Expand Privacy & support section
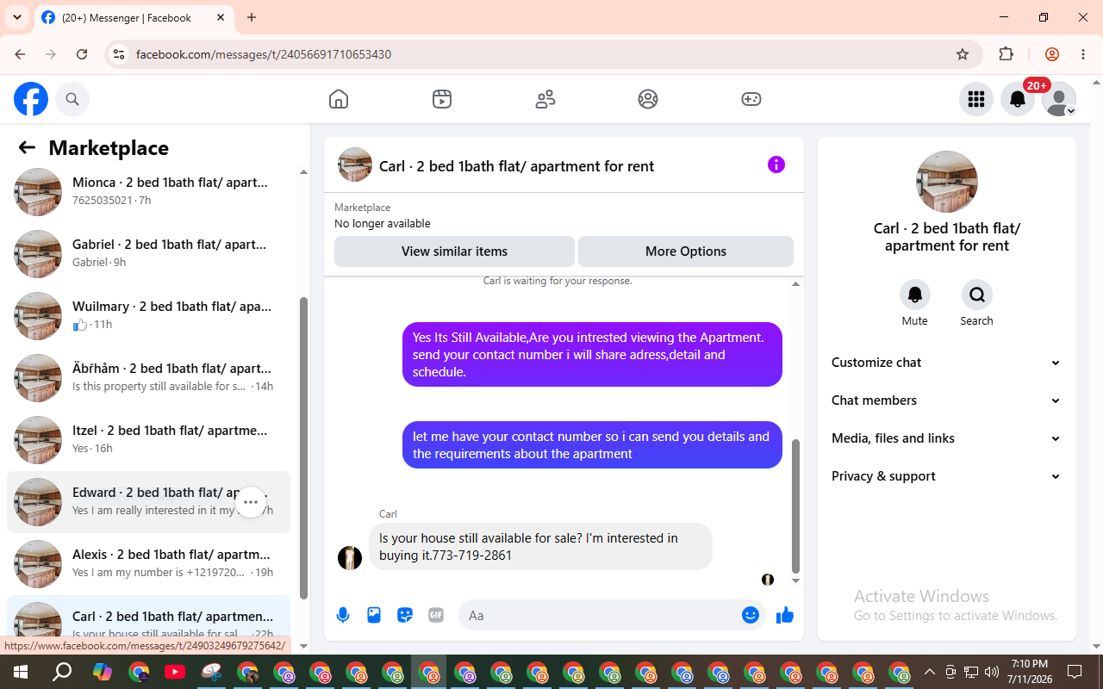This screenshot has height=689, width=1103. coord(946,476)
